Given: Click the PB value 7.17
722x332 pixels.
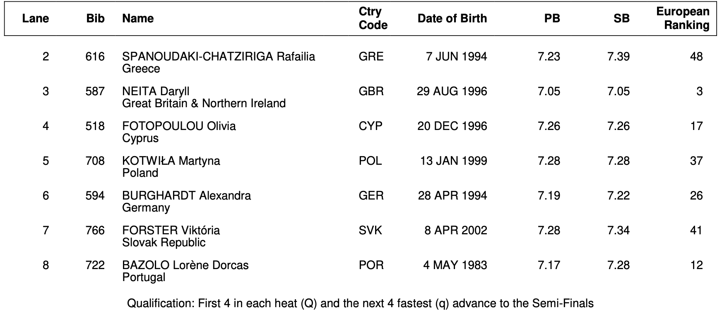Looking at the screenshot, I should 549,265.
